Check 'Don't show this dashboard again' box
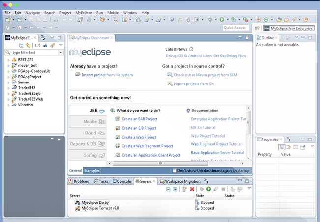Screen dimensions: 320x222 175,171
